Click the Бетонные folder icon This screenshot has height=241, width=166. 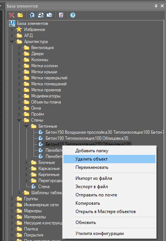pyautogui.click(x=34, y=126)
